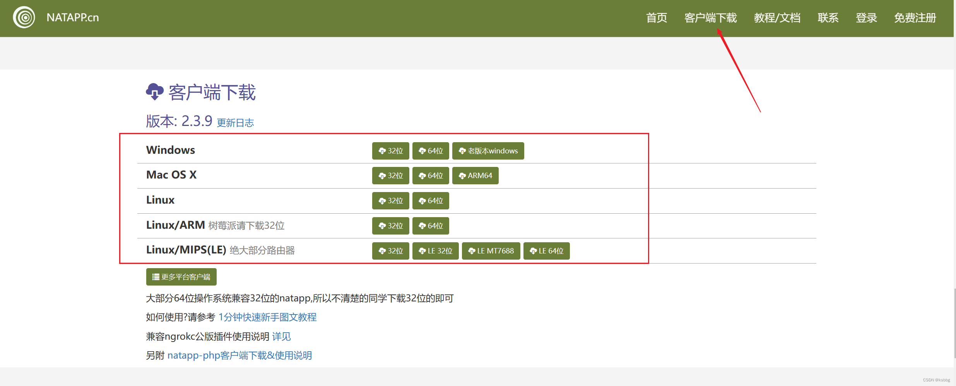Download the Windows 64位 client
This screenshot has width=956, height=386.
pos(431,151)
